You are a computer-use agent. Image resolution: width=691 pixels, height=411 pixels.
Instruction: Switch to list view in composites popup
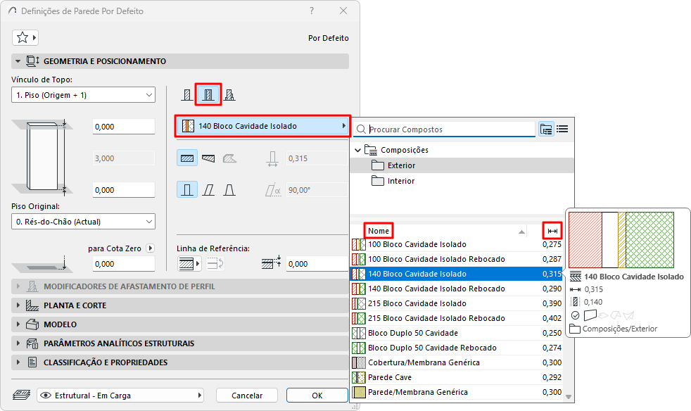[x=562, y=129]
